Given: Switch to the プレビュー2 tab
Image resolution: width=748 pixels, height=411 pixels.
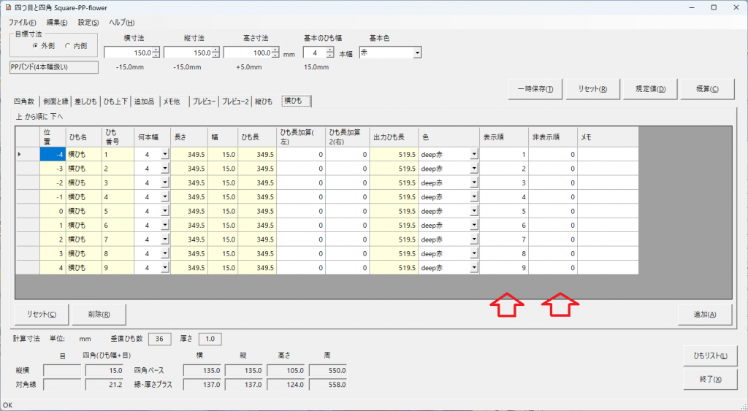Looking at the screenshot, I should tap(235, 101).
